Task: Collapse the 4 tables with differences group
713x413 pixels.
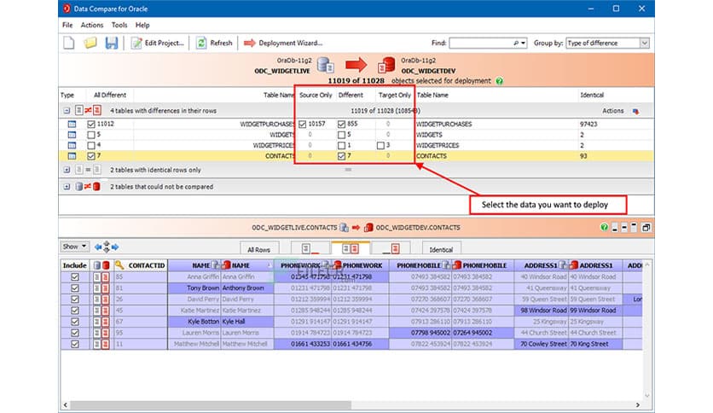Action: point(67,111)
